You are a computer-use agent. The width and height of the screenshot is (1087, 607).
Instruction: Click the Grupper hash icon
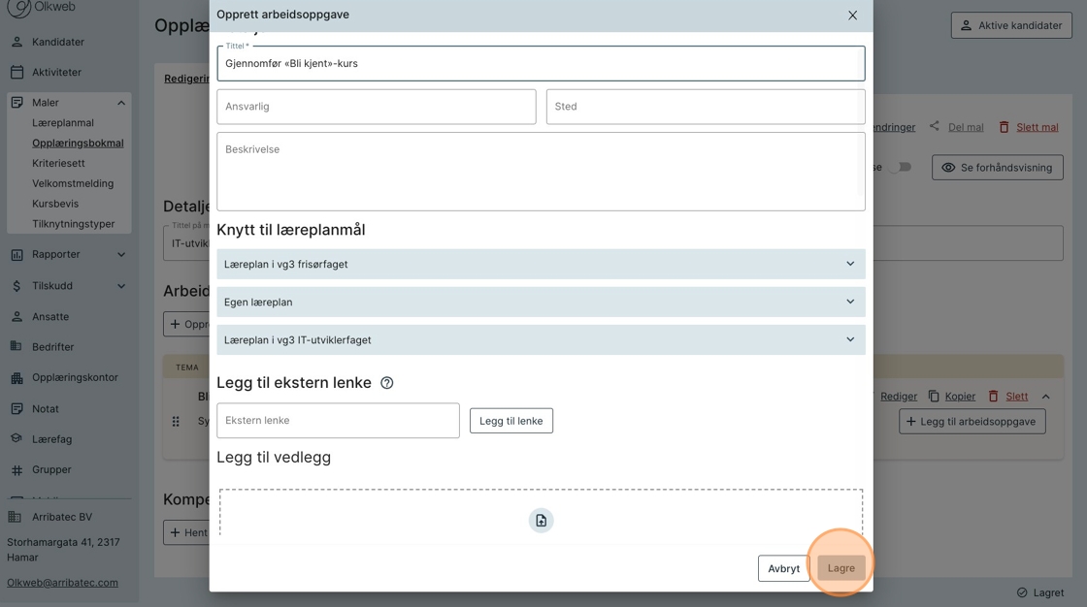[x=17, y=470]
